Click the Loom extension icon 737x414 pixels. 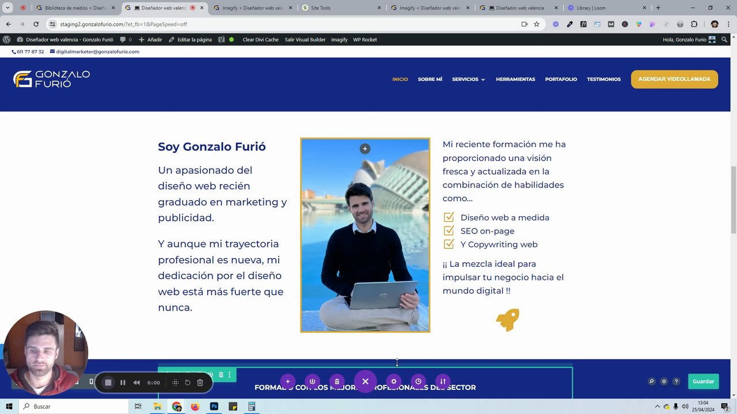(556, 24)
